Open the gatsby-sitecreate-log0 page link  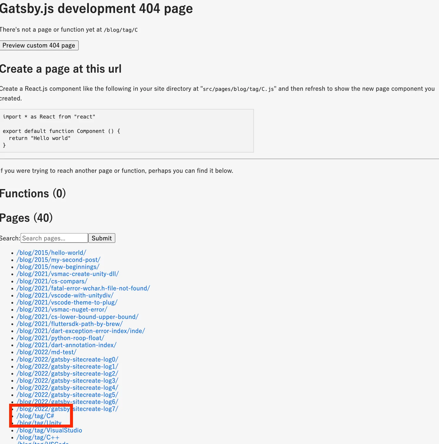(x=67, y=360)
